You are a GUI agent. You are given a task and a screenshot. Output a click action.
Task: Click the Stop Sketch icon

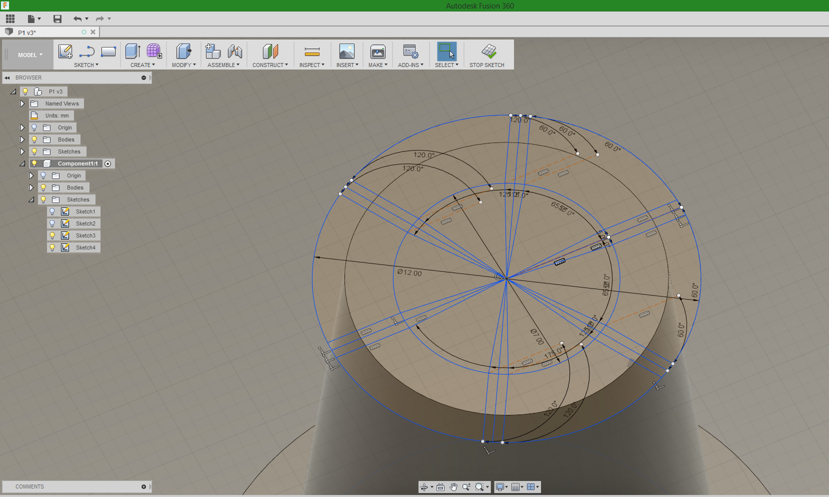(x=489, y=51)
